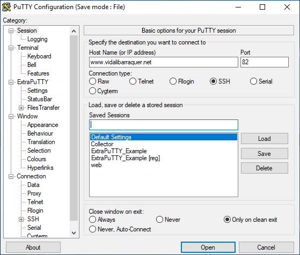300x255 pixels.
Task: Collapse the Terminal tree node
Action: [x=11, y=48]
